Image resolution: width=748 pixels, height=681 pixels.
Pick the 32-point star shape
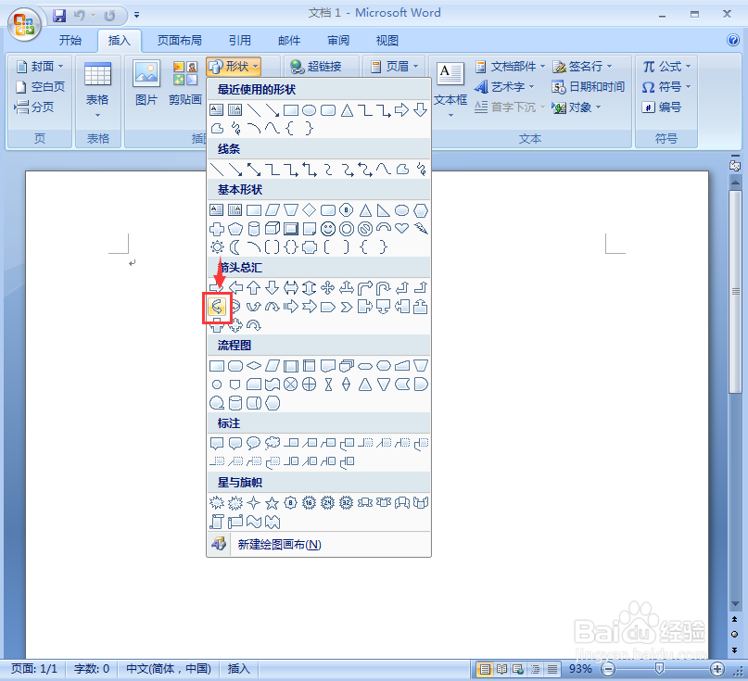[x=347, y=502]
